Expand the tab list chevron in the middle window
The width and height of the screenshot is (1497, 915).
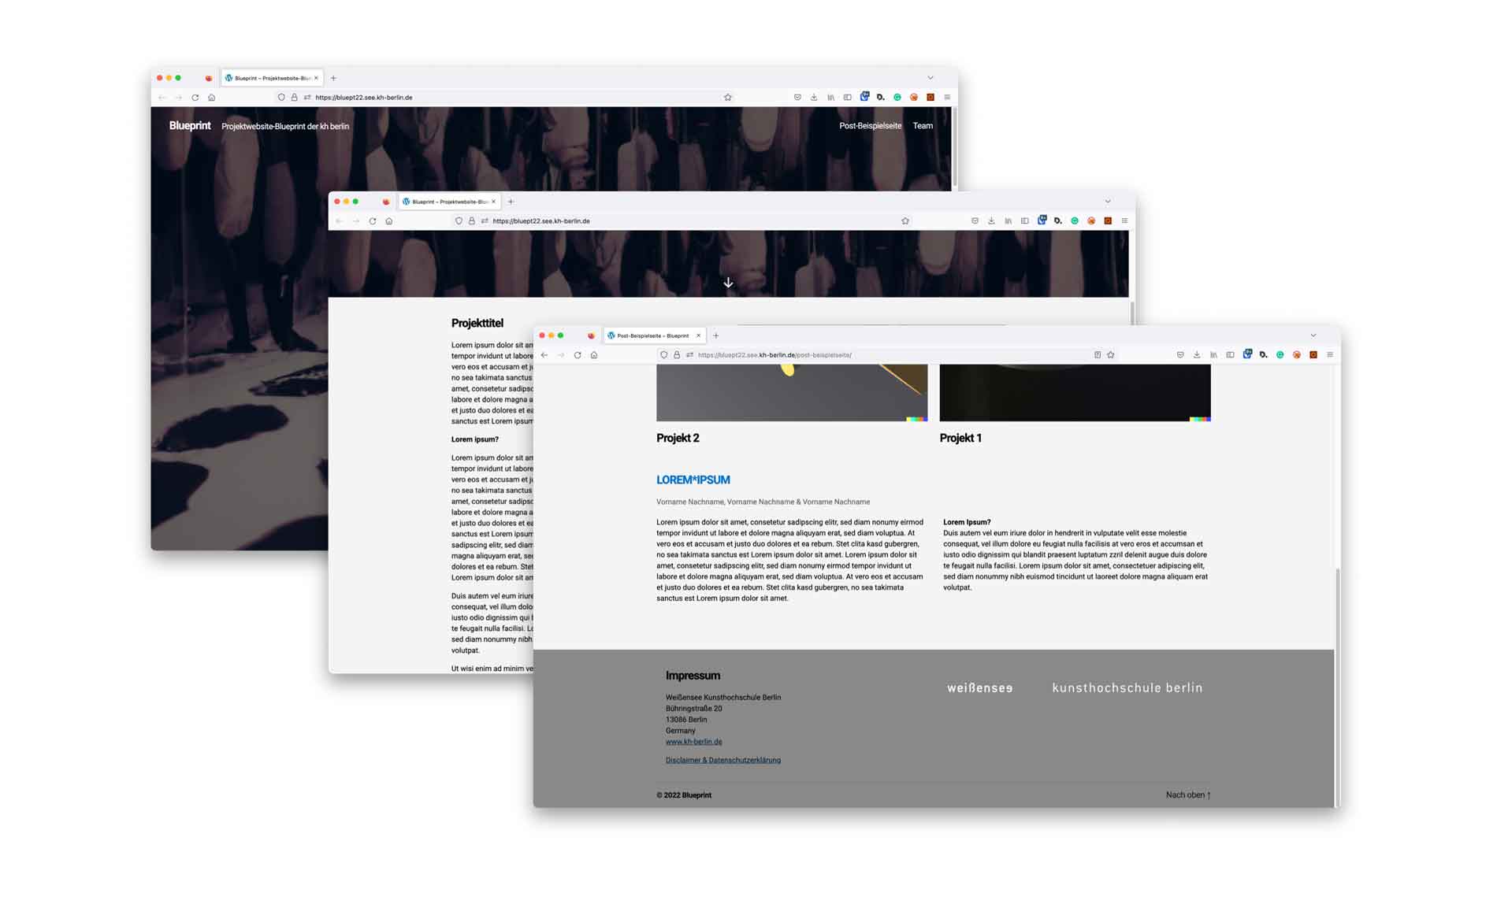click(1108, 202)
